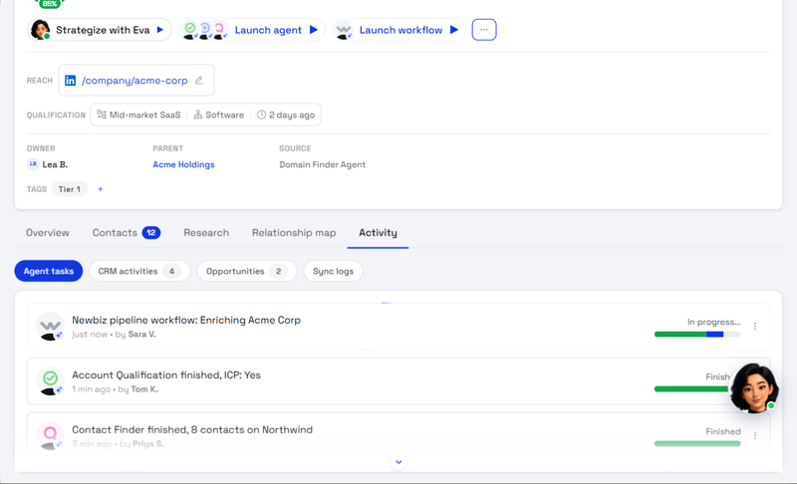The width and height of the screenshot is (797, 484).
Task: Click owner avatar next to Lea B.
Action: [x=33, y=164]
